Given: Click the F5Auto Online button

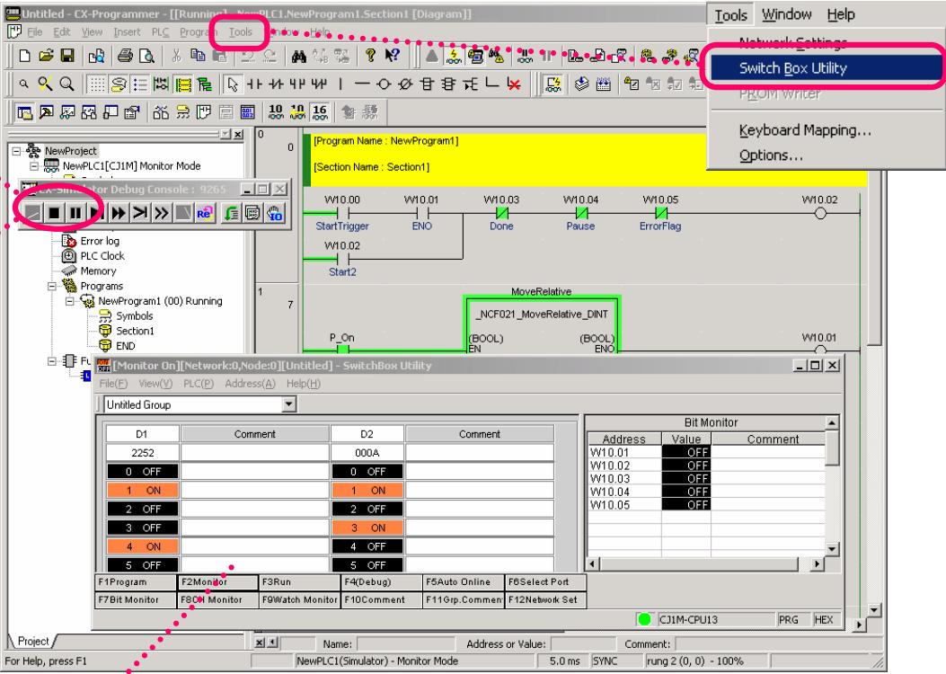Looking at the screenshot, I should point(464,581).
